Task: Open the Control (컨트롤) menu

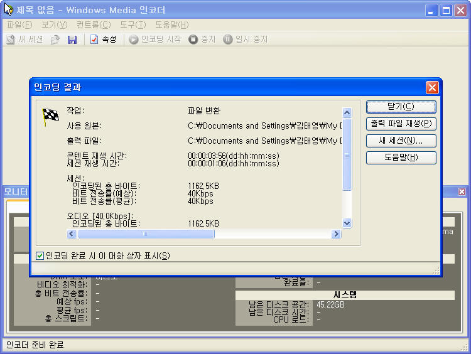Action: point(94,24)
